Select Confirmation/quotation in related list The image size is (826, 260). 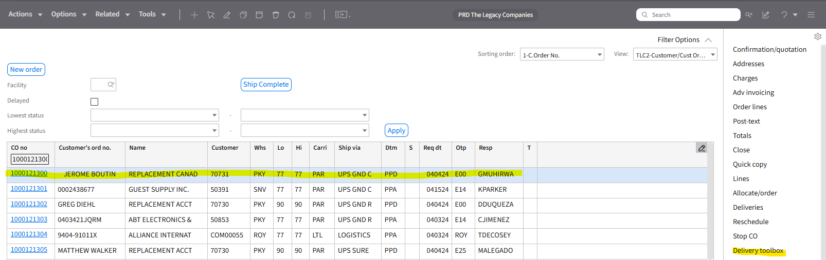click(x=769, y=49)
